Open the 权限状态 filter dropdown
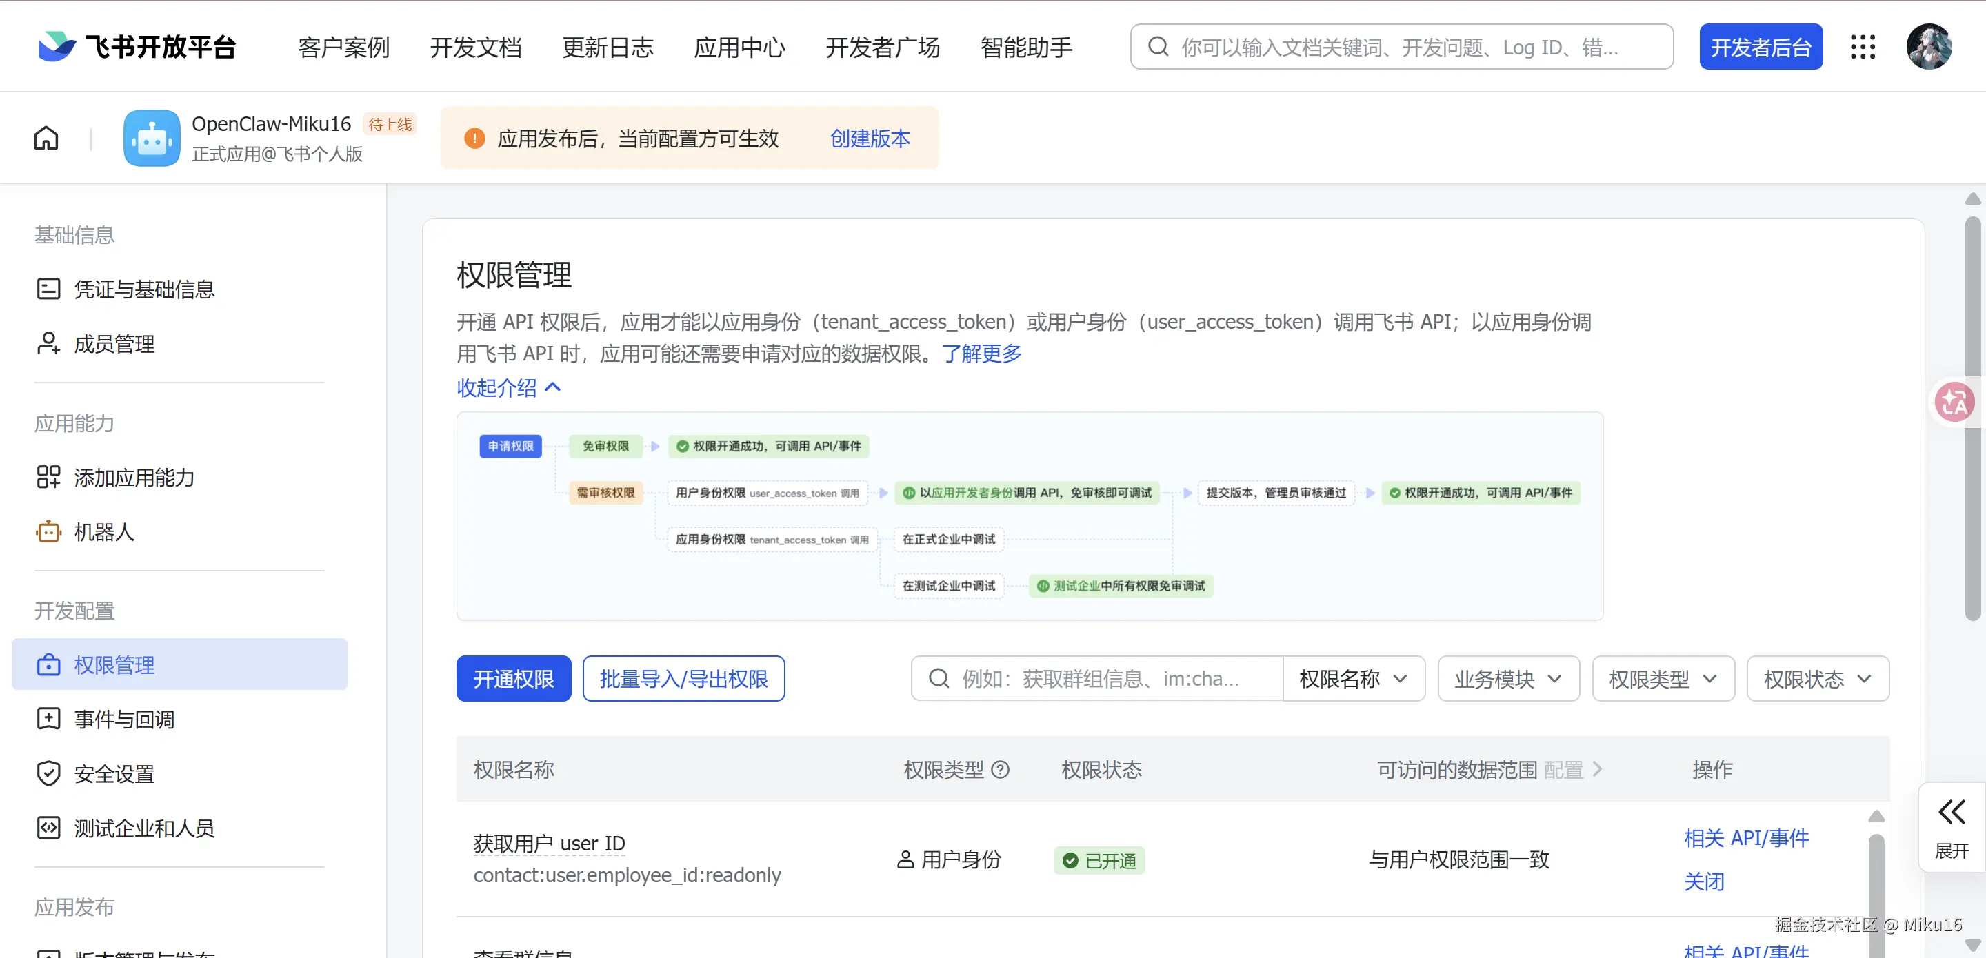 tap(1816, 678)
